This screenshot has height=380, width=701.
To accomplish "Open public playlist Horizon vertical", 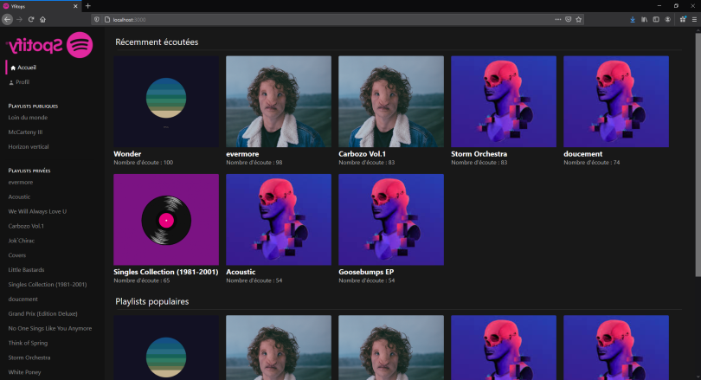I will (x=29, y=146).
